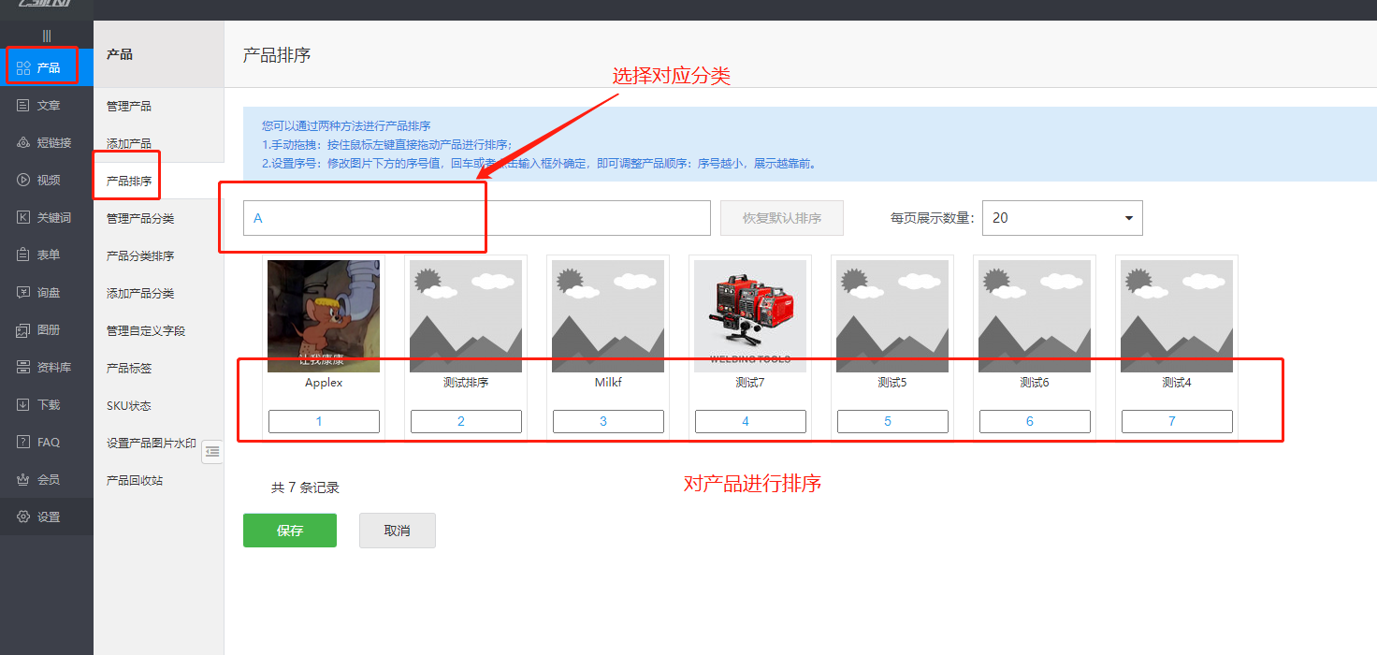
Task: Click the 取消 button
Action: (397, 531)
